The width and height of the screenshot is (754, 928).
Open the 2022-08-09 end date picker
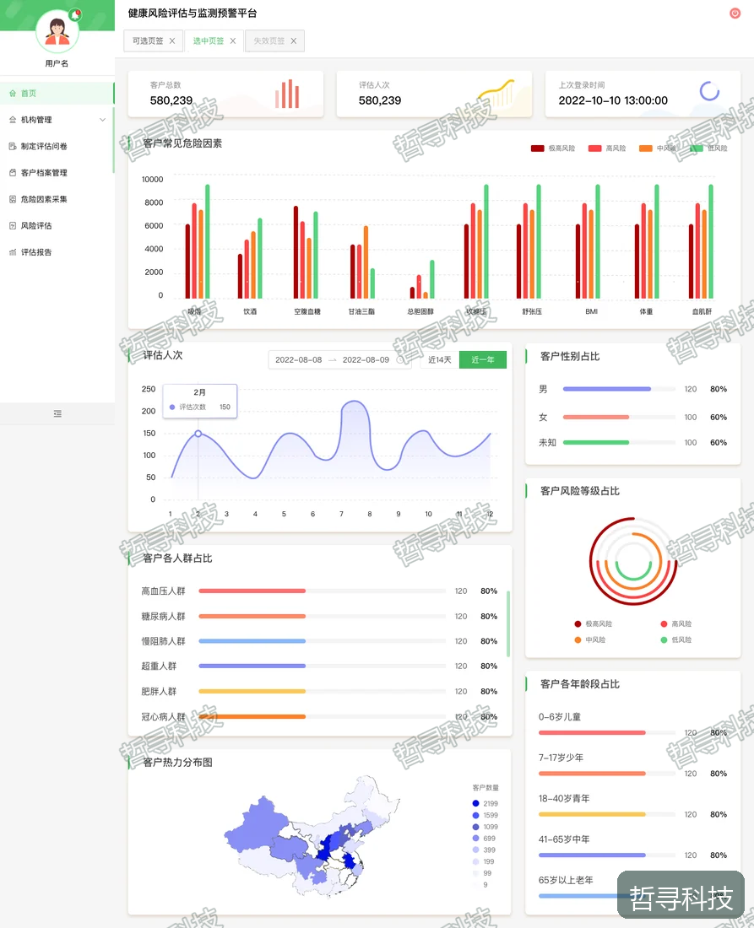click(x=366, y=360)
